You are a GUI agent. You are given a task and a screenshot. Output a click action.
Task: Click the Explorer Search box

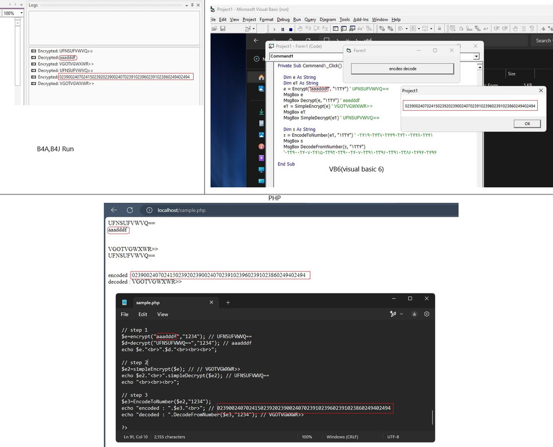(542, 41)
